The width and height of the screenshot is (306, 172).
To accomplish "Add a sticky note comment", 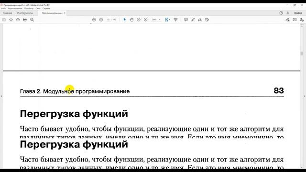I will point(186,20).
